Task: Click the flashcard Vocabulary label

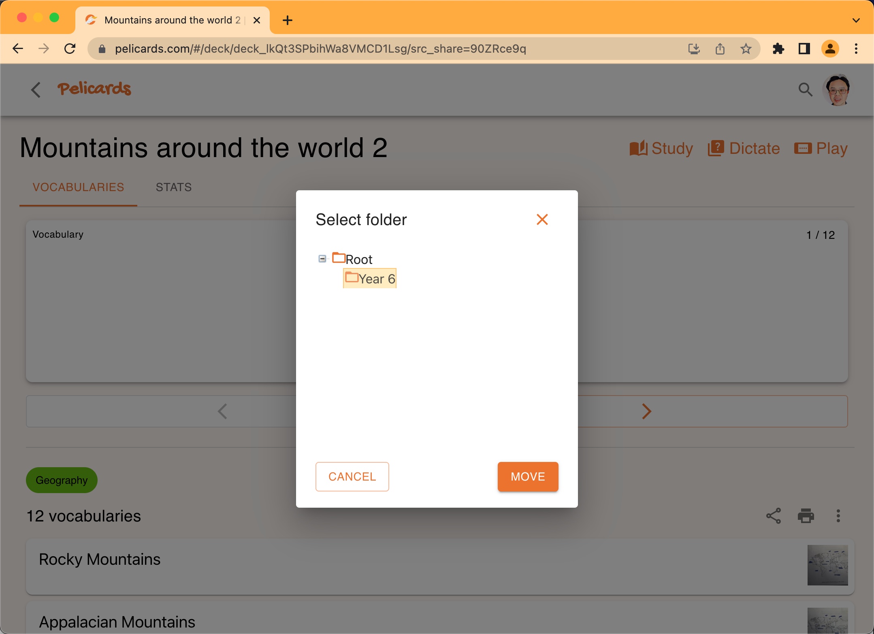Action: click(x=58, y=234)
